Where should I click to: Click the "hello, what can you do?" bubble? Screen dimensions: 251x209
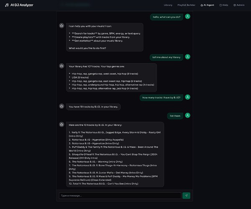click(167, 17)
